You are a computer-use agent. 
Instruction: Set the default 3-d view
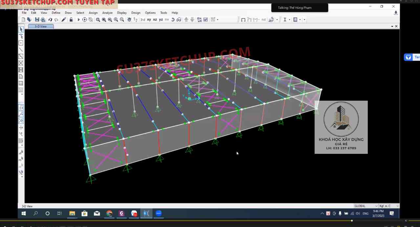click(x=143, y=20)
